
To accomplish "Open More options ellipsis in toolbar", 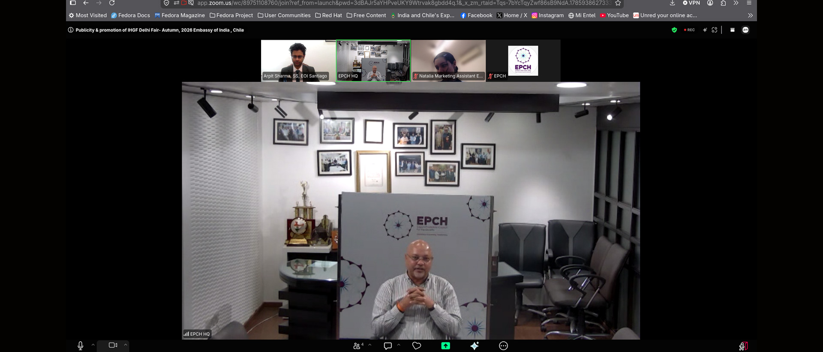I will click(504, 346).
